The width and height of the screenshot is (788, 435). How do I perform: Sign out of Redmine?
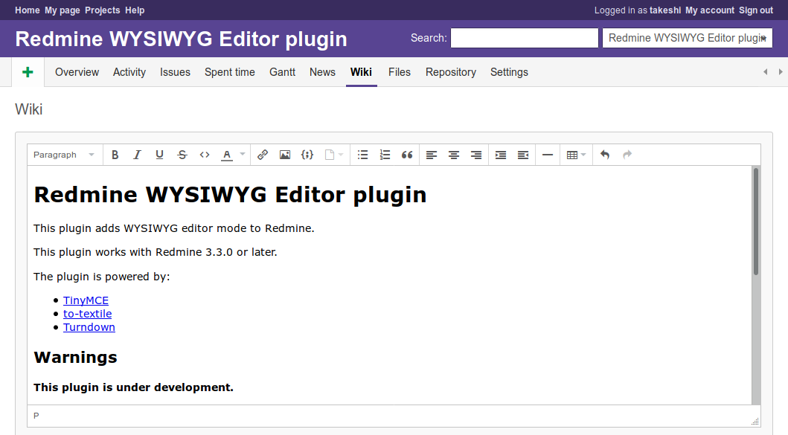tap(756, 10)
